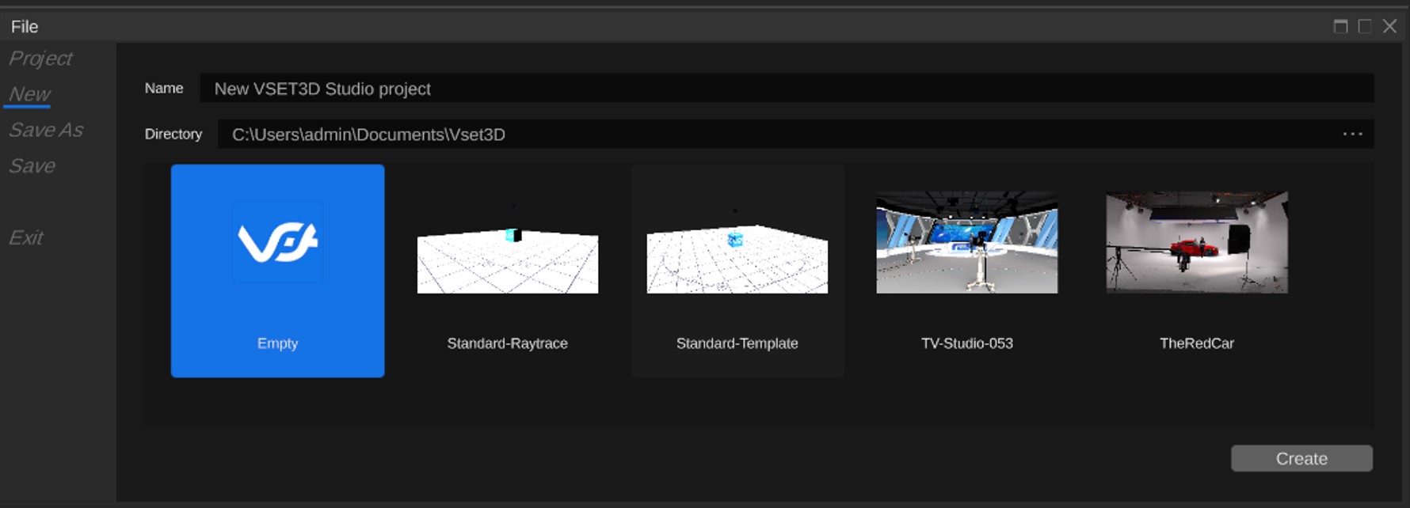Click the Standard-Template label text
Image resolution: width=1410 pixels, height=508 pixels.
click(x=737, y=343)
